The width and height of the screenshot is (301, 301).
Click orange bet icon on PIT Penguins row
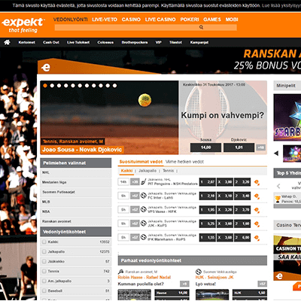pyautogui.click(x=257, y=182)
